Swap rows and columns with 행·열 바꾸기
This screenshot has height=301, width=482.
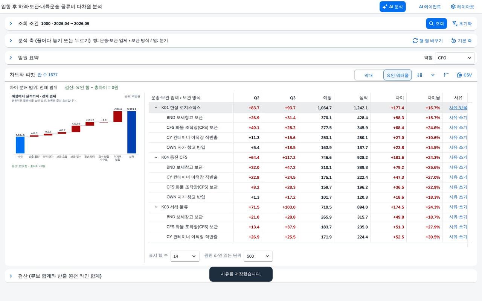coord(427,41)
